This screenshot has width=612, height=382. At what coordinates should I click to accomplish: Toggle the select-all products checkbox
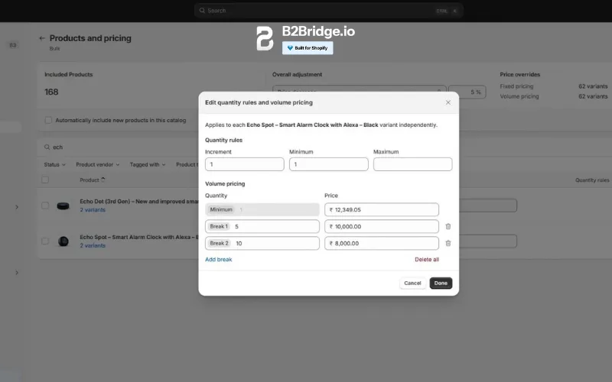(45, 180)
